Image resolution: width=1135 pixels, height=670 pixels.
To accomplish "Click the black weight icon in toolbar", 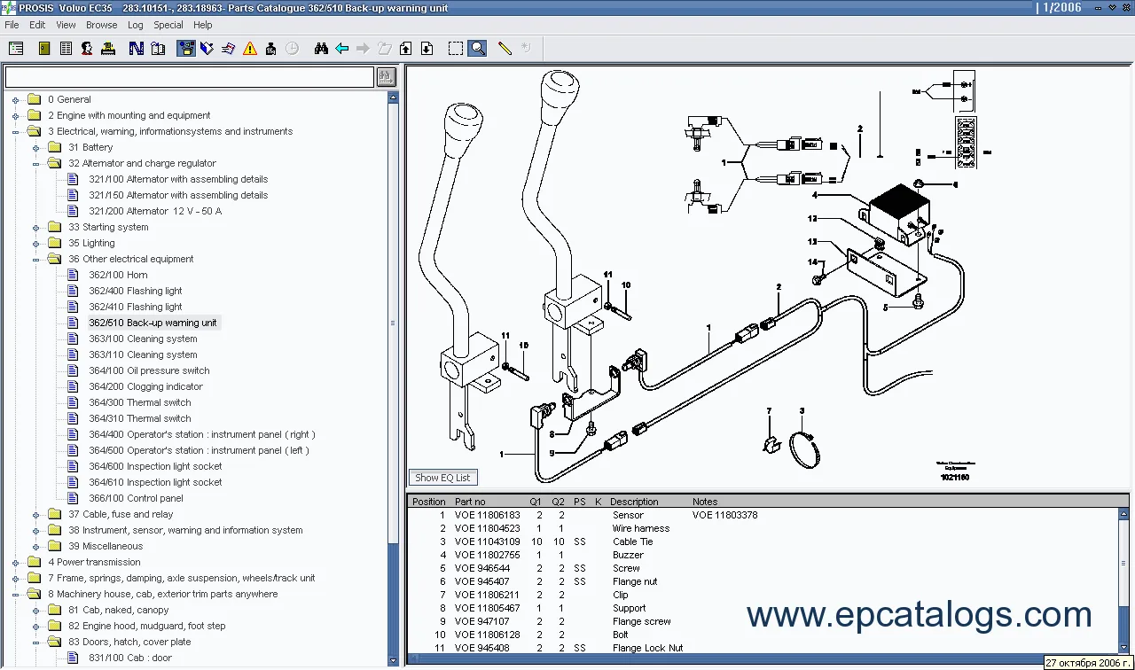I will click(x=270, y=49).
